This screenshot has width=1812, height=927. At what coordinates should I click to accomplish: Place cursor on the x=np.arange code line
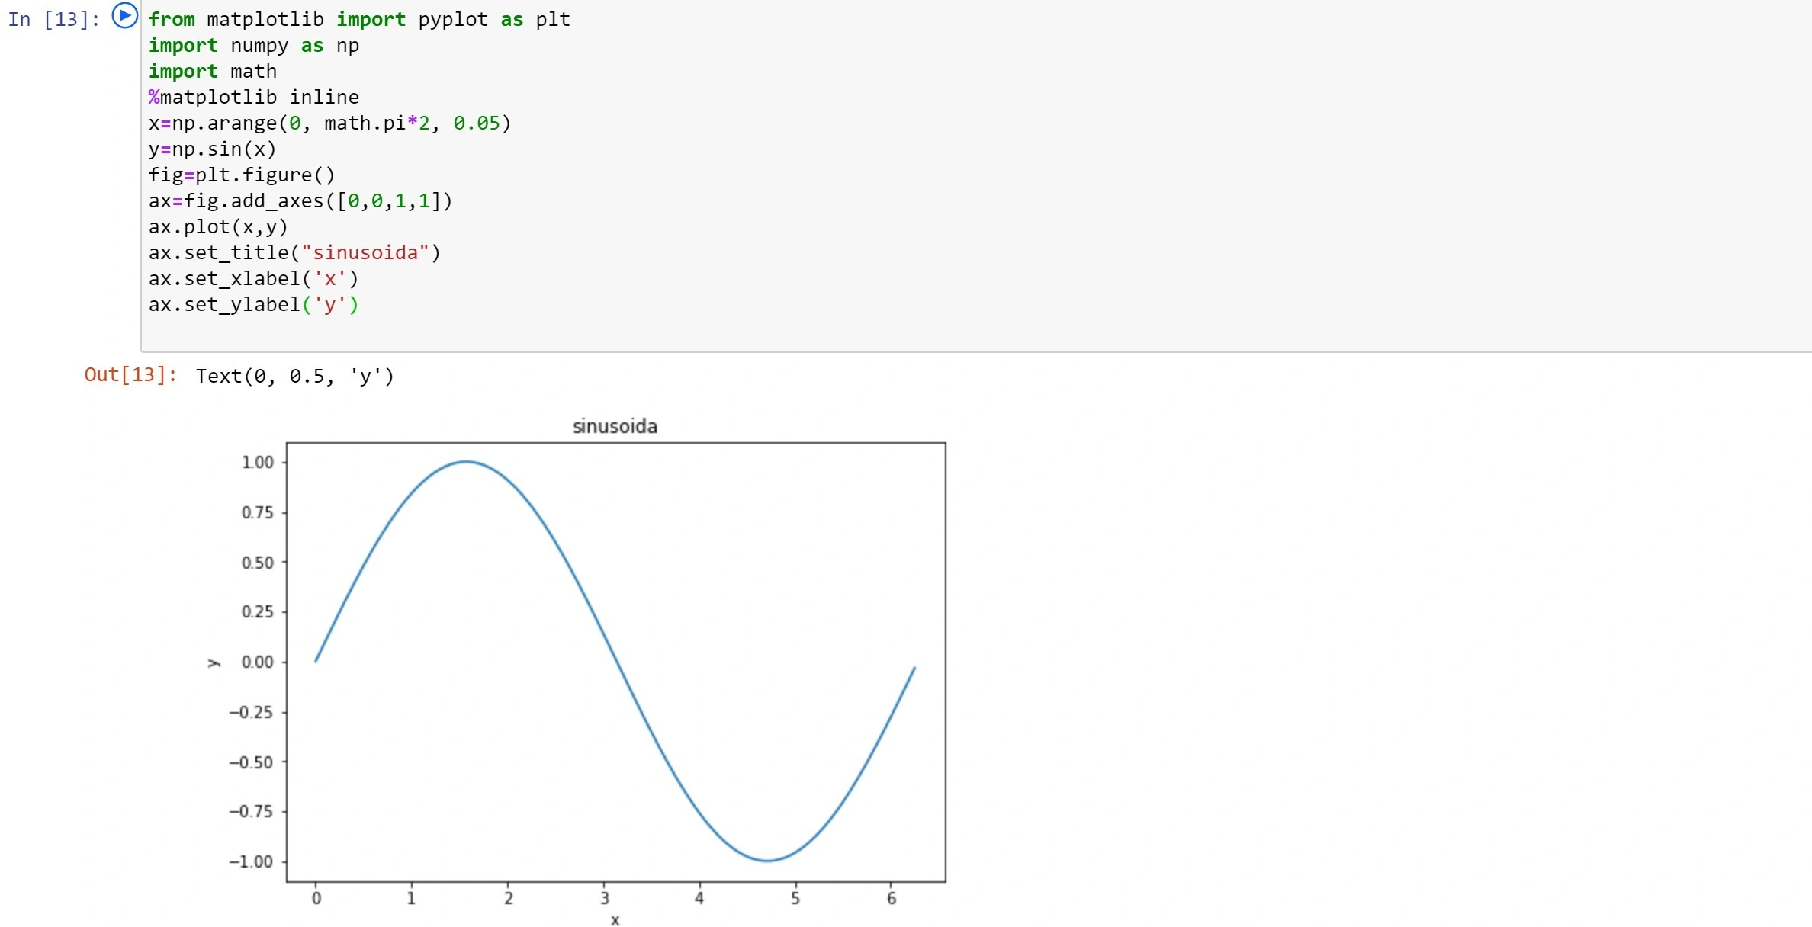click(x=329, y=123)
